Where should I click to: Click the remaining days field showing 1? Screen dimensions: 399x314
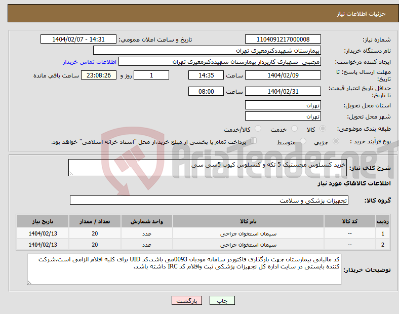[x=151, y=75]
